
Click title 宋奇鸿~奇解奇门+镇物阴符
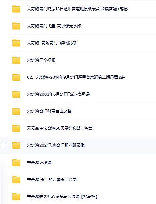[52, 43]
